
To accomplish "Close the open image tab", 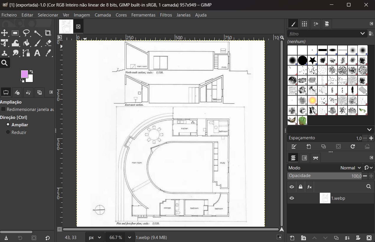I will tap(78, 27).
